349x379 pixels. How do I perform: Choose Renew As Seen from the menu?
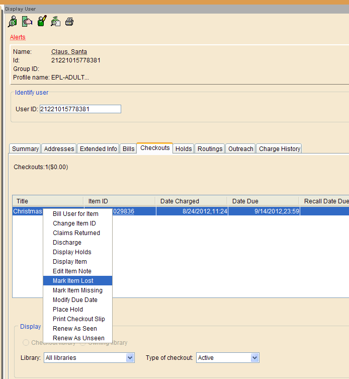coord(74,329)
